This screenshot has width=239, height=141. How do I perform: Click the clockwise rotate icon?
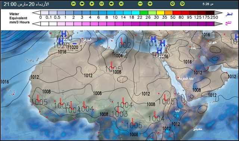173,4
